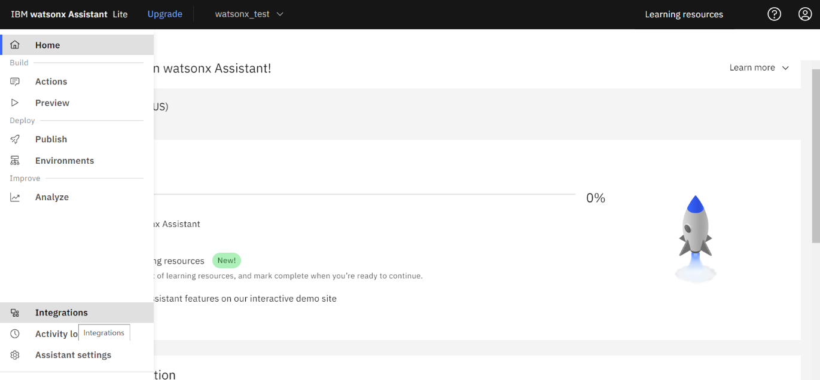Image resolution: width=820 pixels, height=380 pixels.
Task: Click the vertical page scrollbar
Action: 815,155
